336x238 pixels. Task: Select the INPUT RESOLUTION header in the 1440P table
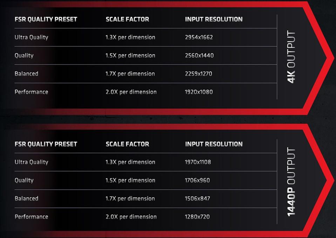pos(214,144)
